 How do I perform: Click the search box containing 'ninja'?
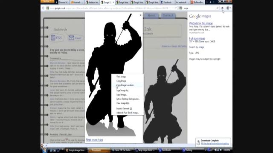click(x=199, y=8)
